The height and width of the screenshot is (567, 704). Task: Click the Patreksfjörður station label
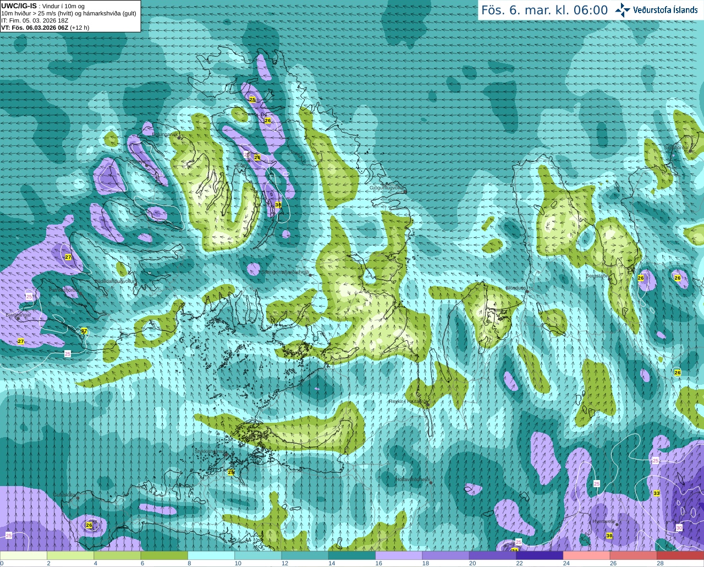(x=65, y=290)
